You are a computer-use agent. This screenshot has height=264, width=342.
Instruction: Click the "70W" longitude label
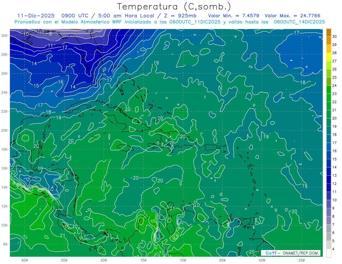183,260
